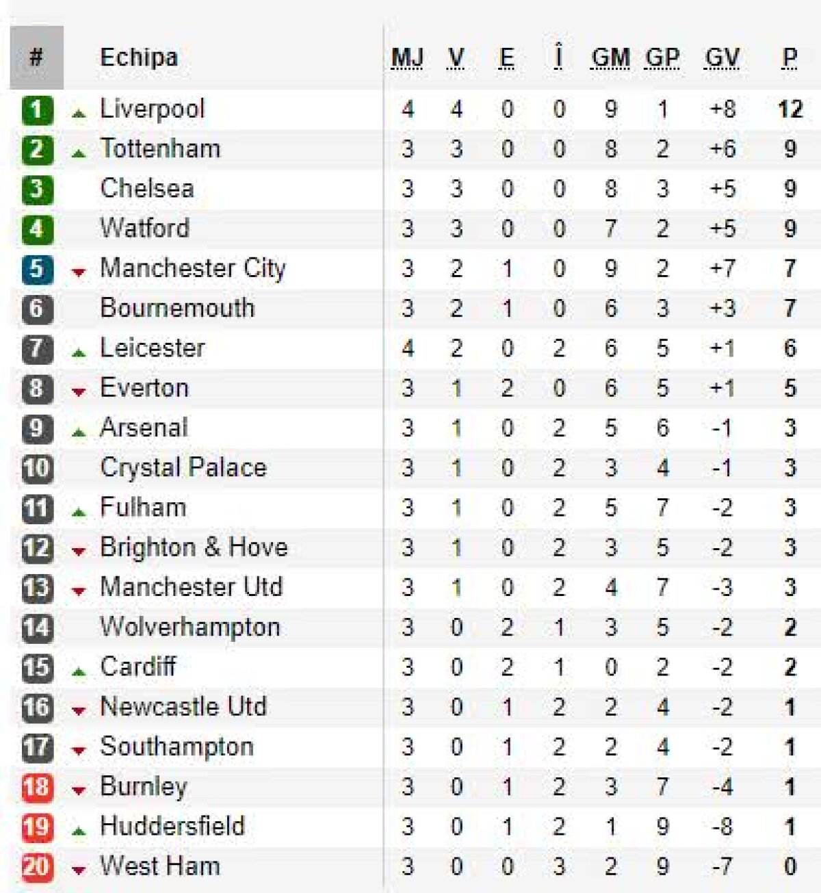Click the GV goal difference column header
821x893 pixels.
pyautogui.click(x=722, y=57)
